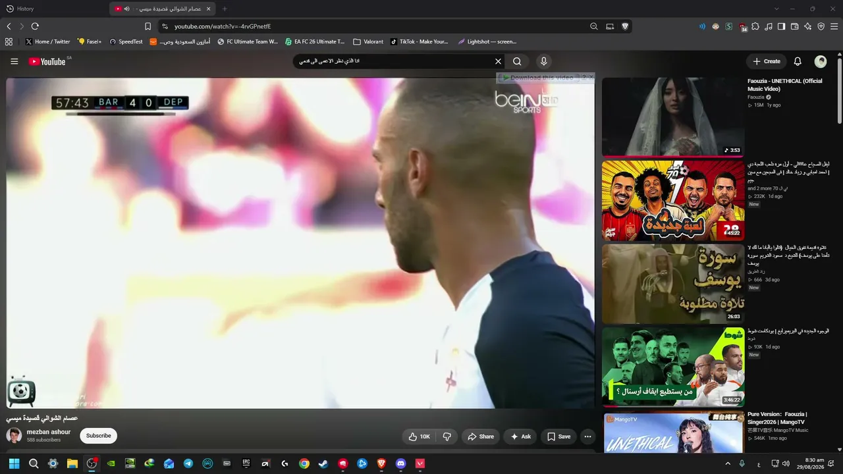The height and width of the screenshot is (474, 843).
Task: Open the Windows Start menu
Action: click(14, 463)
